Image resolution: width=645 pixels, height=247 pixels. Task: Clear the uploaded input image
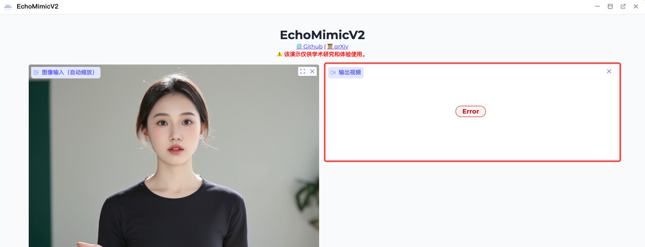312,71
